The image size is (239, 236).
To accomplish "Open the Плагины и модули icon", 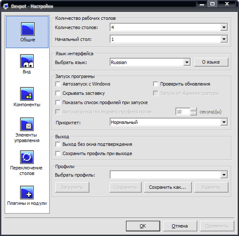I will (27, 192).
